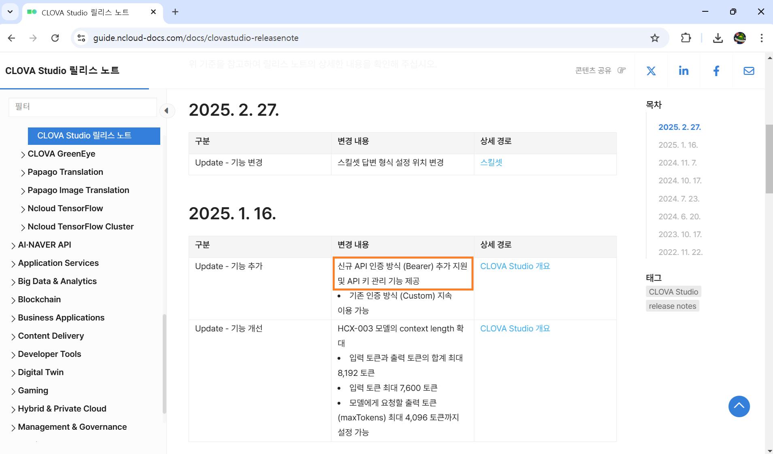
Task: Expand Papago Image Translation section
Action: (x=23, y=191)
